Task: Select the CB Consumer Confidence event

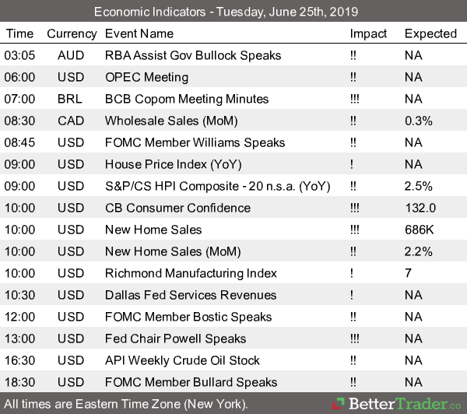Action: tap(177, 208)
